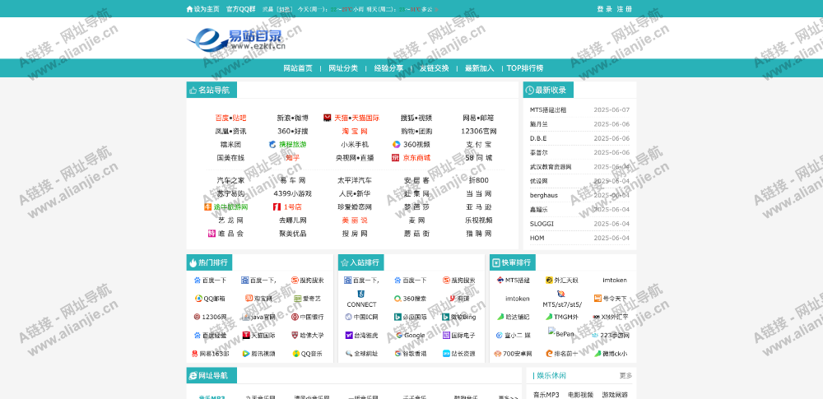Click the flame icon in 热门排行 header
Screen dimensions: 823x399
193,263
